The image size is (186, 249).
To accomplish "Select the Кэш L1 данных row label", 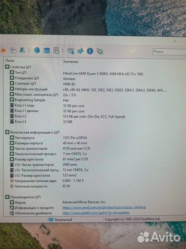I will (x=27, y=111).
